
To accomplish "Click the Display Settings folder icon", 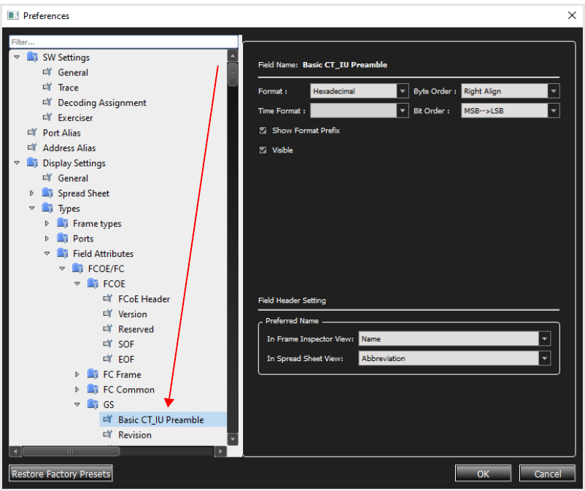I will pyautogui.click(x=32, y=163).
